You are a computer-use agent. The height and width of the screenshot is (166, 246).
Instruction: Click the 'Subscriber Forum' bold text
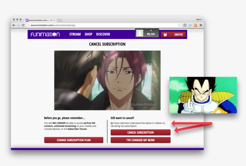point(77,129)
